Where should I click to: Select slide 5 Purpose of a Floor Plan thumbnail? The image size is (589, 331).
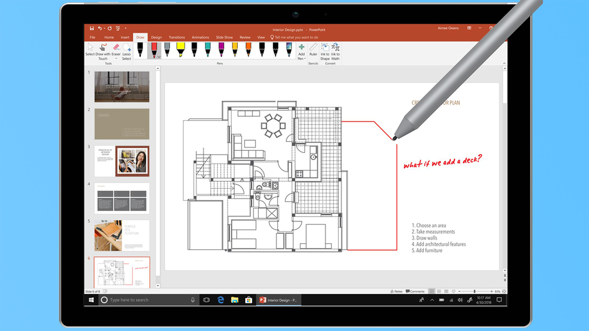pos(122,235)
